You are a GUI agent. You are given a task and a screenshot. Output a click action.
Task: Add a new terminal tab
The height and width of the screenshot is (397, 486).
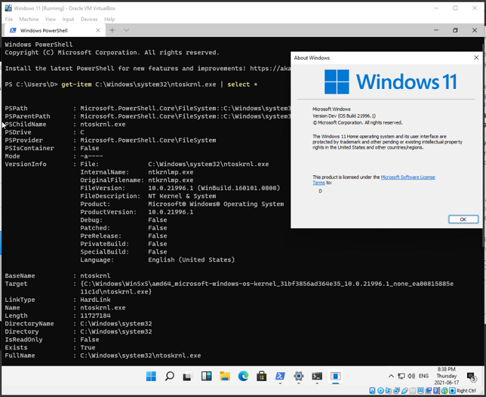[112, 31]
